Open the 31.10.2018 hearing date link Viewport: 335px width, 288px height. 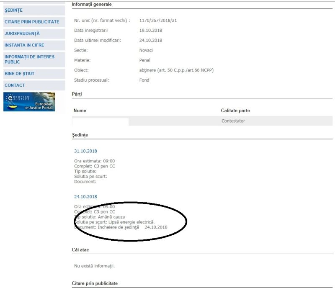pyautogui.click(x=85, y=151)
